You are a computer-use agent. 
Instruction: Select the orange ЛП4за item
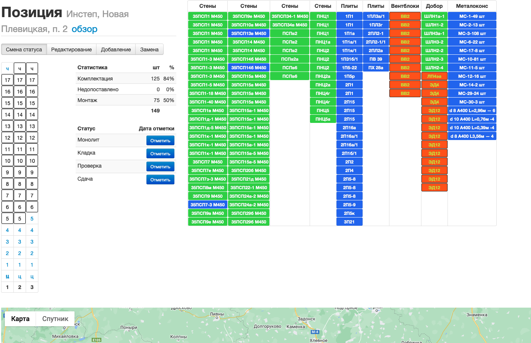pyautogui.click(x=434, y=76)
